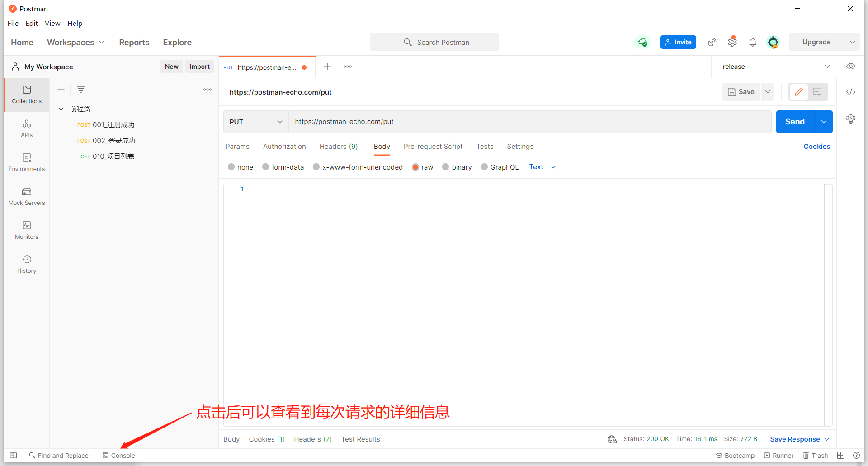Select the GraphQL body type
The image size is (868, 466).
tap(500, 167)
